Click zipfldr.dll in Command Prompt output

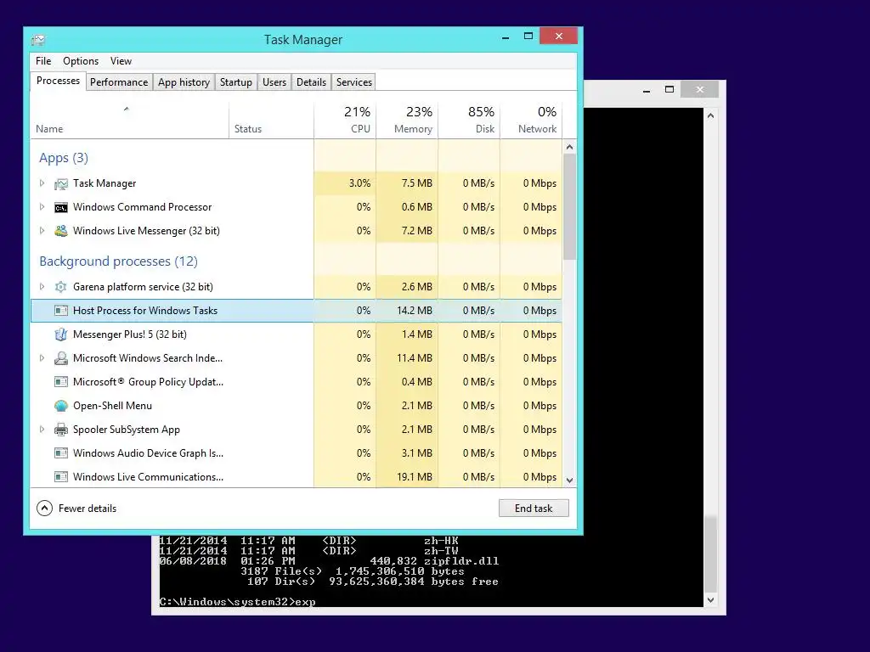point(461,561)
